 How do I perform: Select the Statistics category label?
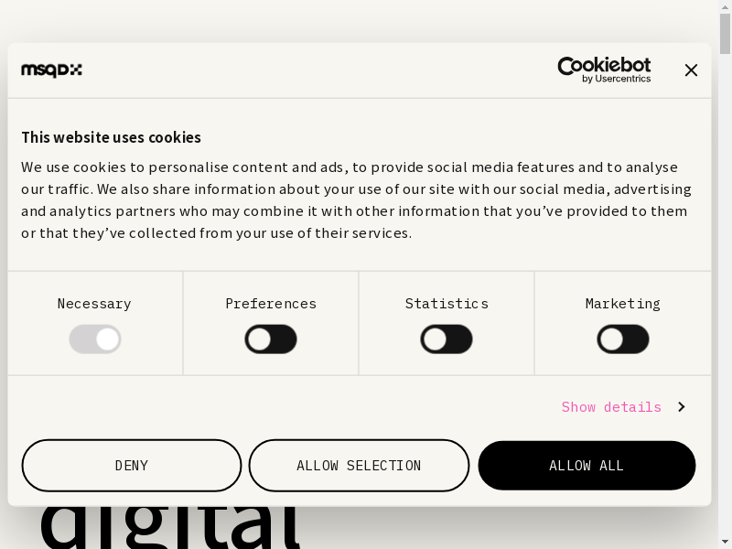[447, 304]
